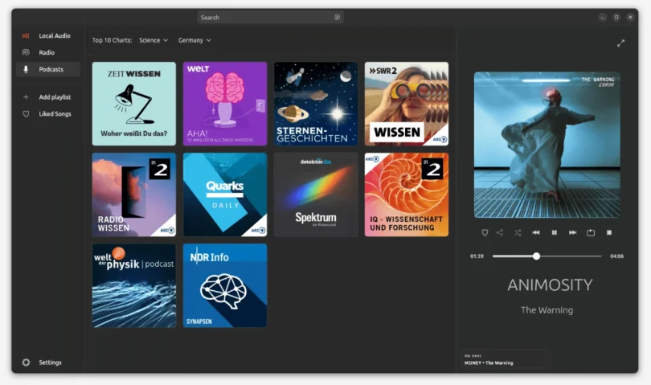This screenshot has height=385, width=651.
Task: Toggle repeat mode
Action: point(591,232)
